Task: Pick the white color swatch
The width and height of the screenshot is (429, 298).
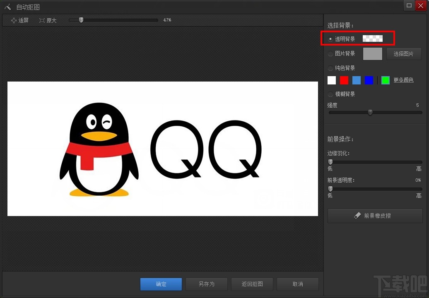Action: point(332,80)
